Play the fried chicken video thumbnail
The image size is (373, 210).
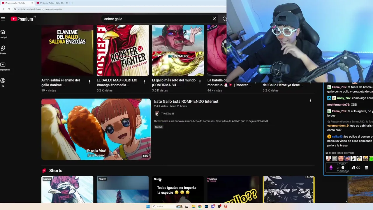tap(96, 129)
